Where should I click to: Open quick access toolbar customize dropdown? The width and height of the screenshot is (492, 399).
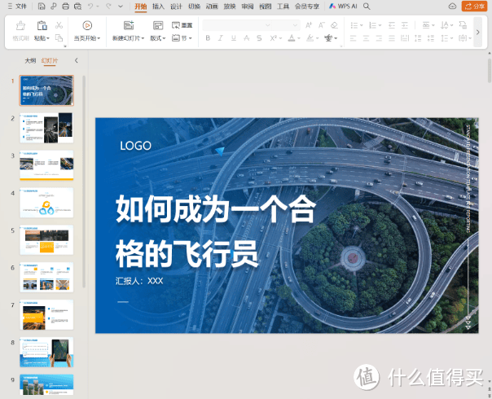pos(121,7)
